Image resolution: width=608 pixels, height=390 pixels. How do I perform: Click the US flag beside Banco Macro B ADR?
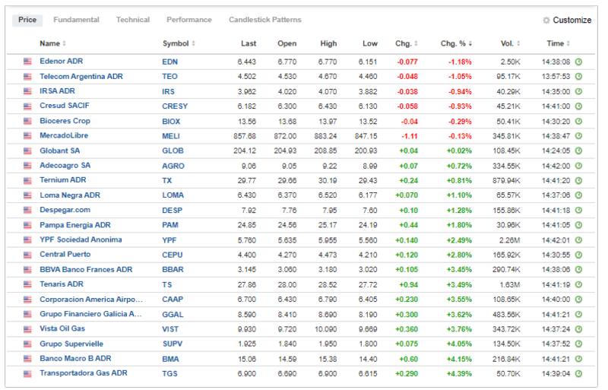(27, 358)
